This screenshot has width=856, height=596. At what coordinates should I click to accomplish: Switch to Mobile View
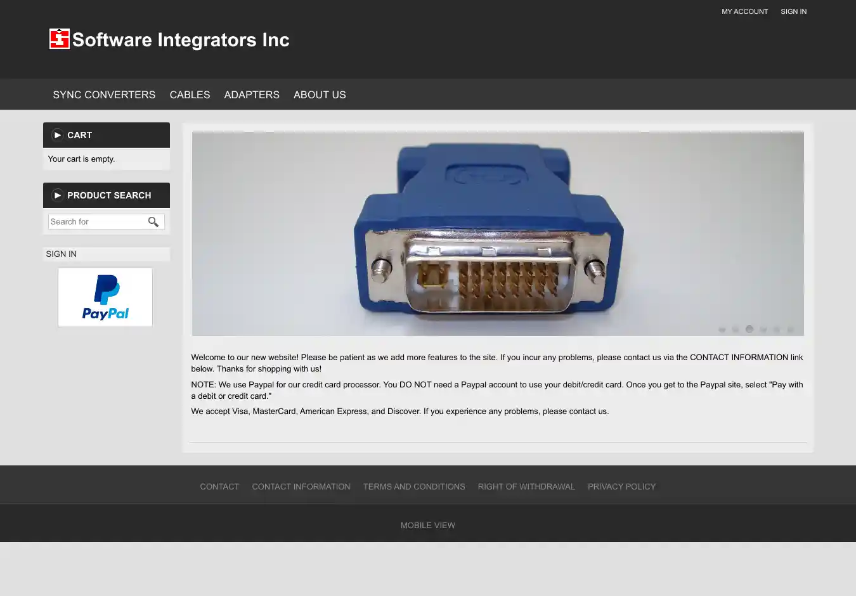click(428, 526)
